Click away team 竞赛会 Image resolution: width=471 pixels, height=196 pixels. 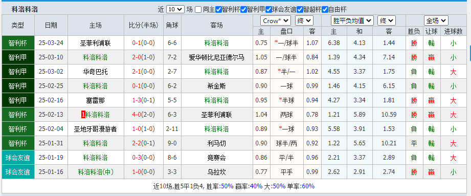[216, 158]
